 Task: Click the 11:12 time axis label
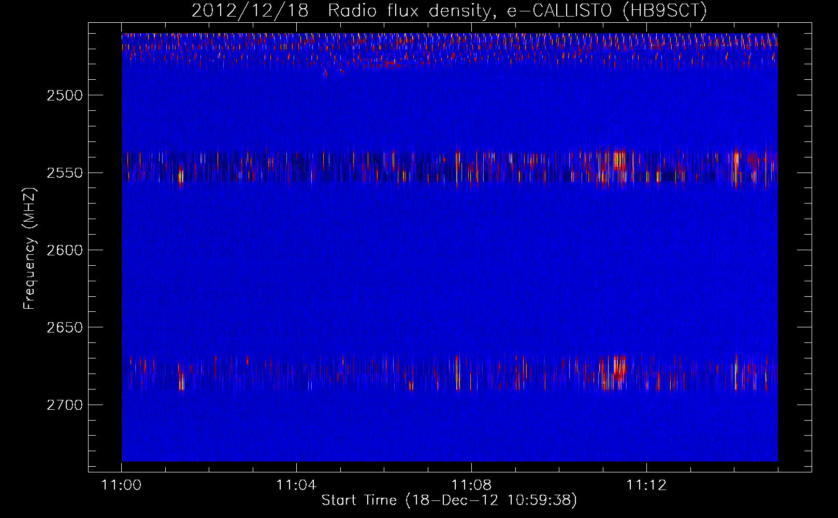pyautogui.click(x=646, y=485)
